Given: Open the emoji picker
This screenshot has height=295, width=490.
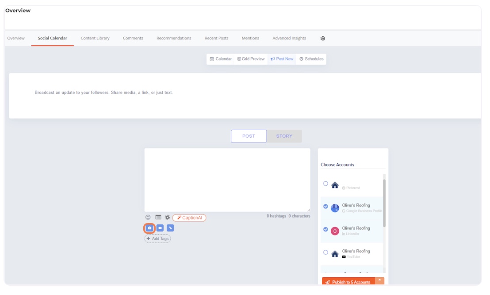Looking at the screenshot, I should click(148, 217).
